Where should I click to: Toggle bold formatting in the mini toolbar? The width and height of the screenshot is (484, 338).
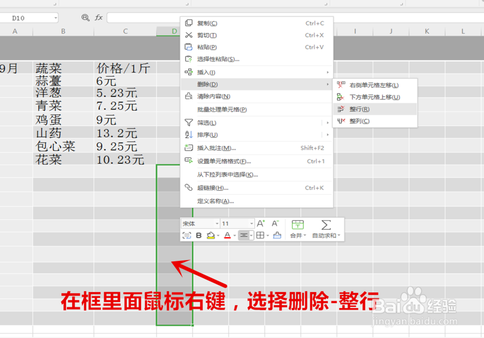click(x=198, y=235)
